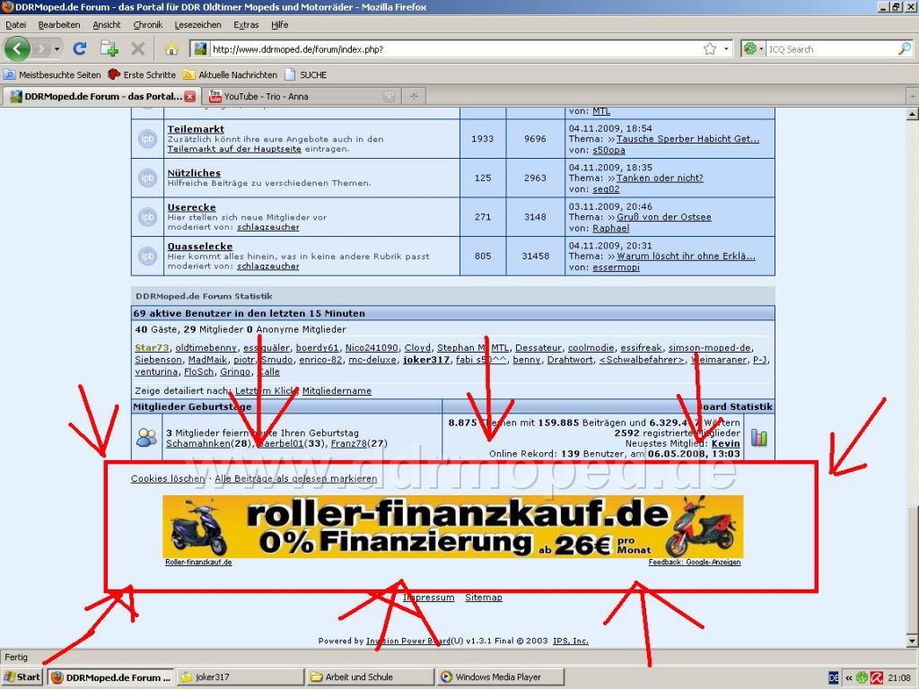Image resolution: width=919 pixels, height=689 pixels.
Task: Click the members birthday people icon
Action: [146, 438]
